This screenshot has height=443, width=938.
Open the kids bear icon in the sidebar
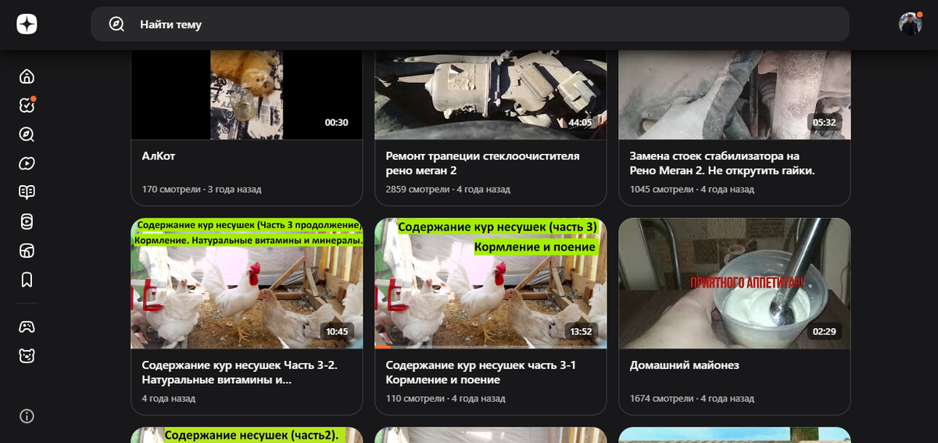click(27, 355)
